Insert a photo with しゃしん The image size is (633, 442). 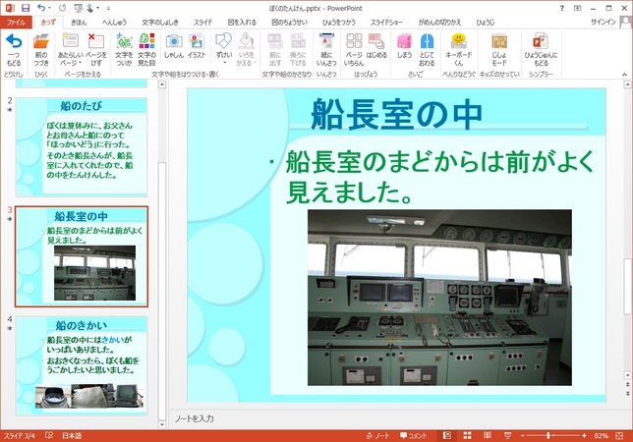point(174,46)
